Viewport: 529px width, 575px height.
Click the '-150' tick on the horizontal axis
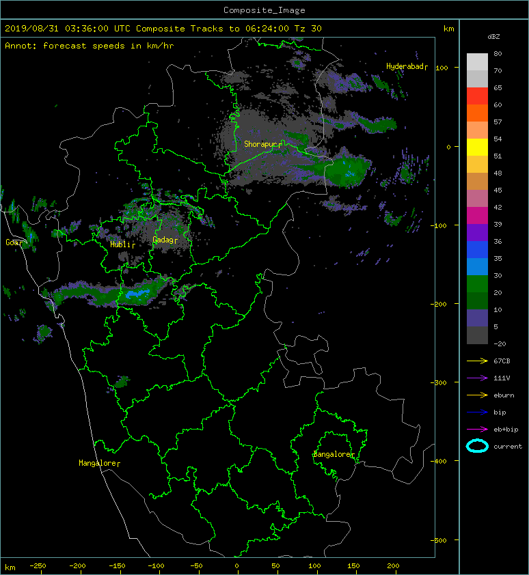click(x=117, y=566)
